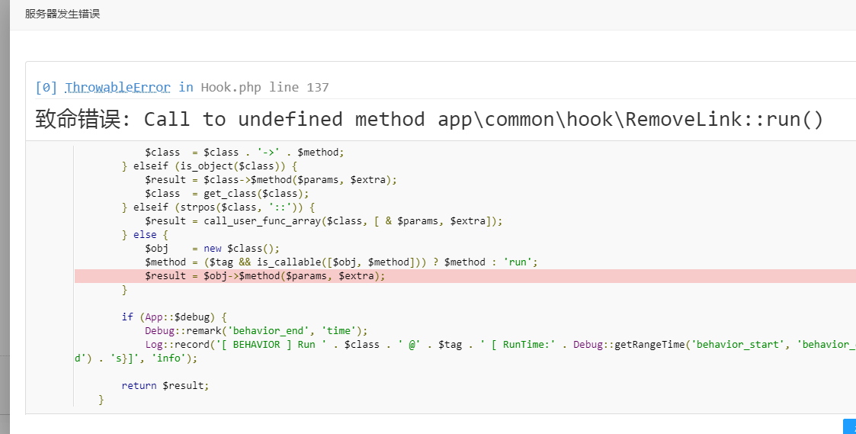Click the ThrowableError link
Viewport: 856px width, 434px height.
pos(117,87)
